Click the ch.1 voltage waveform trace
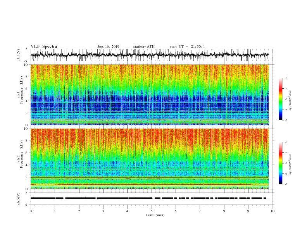The image size is (307, 237). (x=149, y=55)
